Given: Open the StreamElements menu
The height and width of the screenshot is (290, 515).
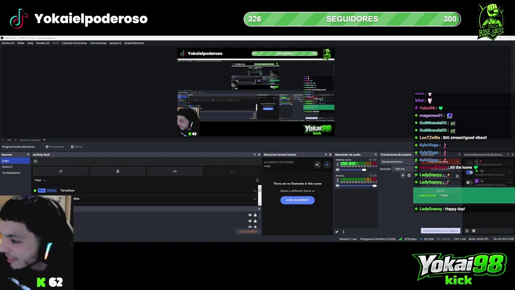Looking at the screenshot, I should (134, 43).
